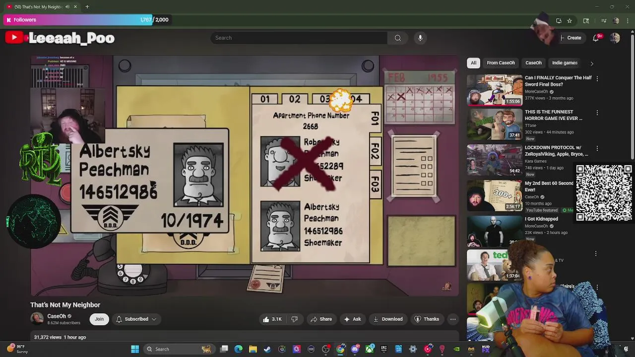Viewport: 635px width, 357px height.
Task: Open options menu for Half Sword video
Action: point(597,79)
